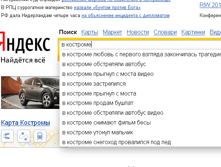Switch to the Новости tab
Image resolution: width=221 pixels, height=167 pixels.
[138, 32]
